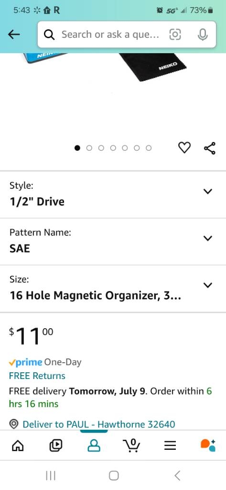
Task: Tap the share icon
Action: point(209,148)
